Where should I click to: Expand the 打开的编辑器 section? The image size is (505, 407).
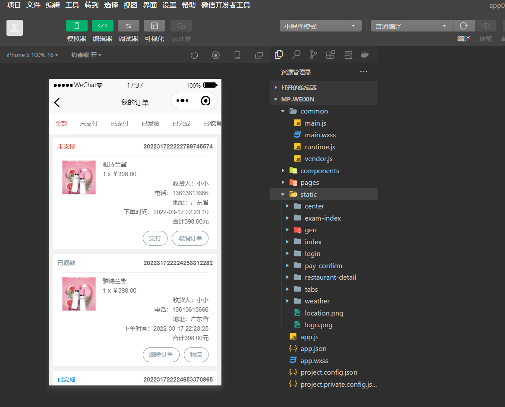pyautogui.click(x=324, y=88)
